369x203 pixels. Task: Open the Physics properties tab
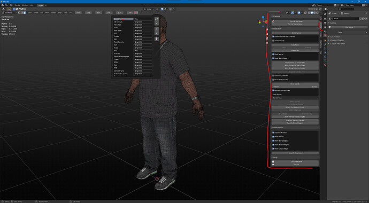(x=325, y=52)
